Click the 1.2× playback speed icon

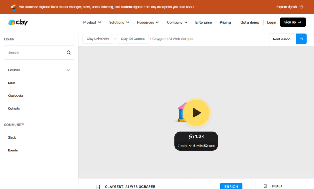[191, 136]
